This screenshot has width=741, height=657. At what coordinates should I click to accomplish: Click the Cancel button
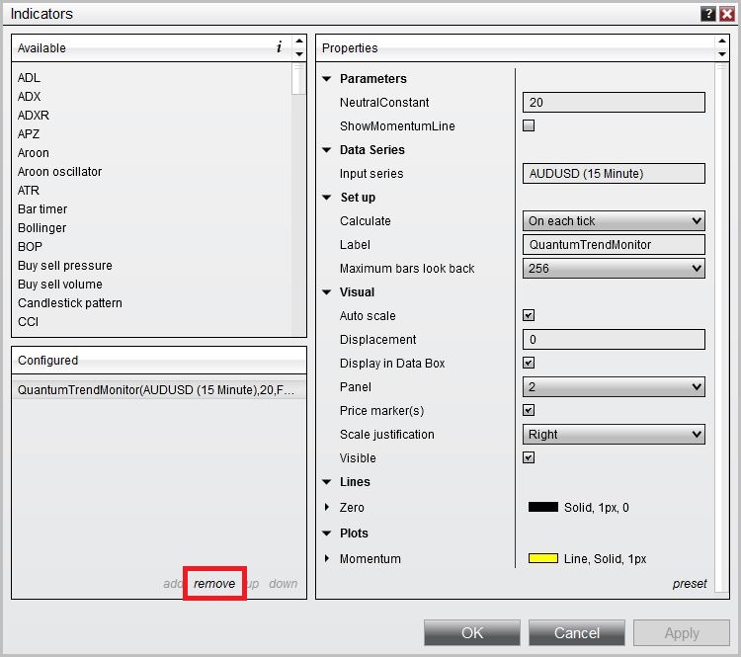(x=577, y=632)
